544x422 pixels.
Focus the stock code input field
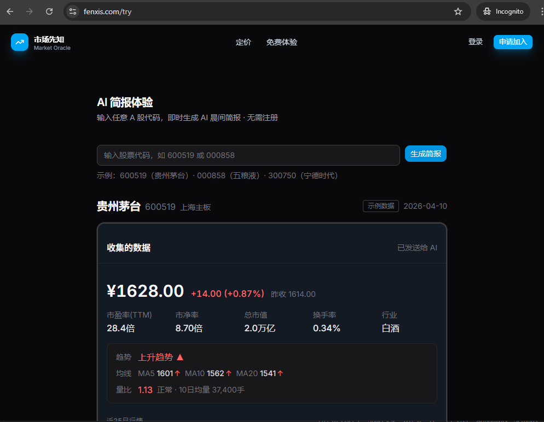pos(248,155)
